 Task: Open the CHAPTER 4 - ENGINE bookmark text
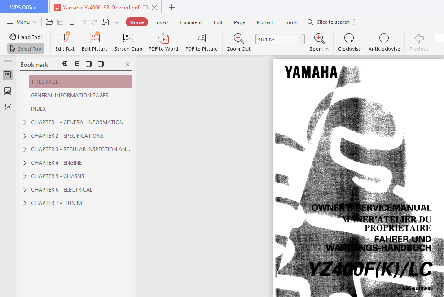point(57,163)
